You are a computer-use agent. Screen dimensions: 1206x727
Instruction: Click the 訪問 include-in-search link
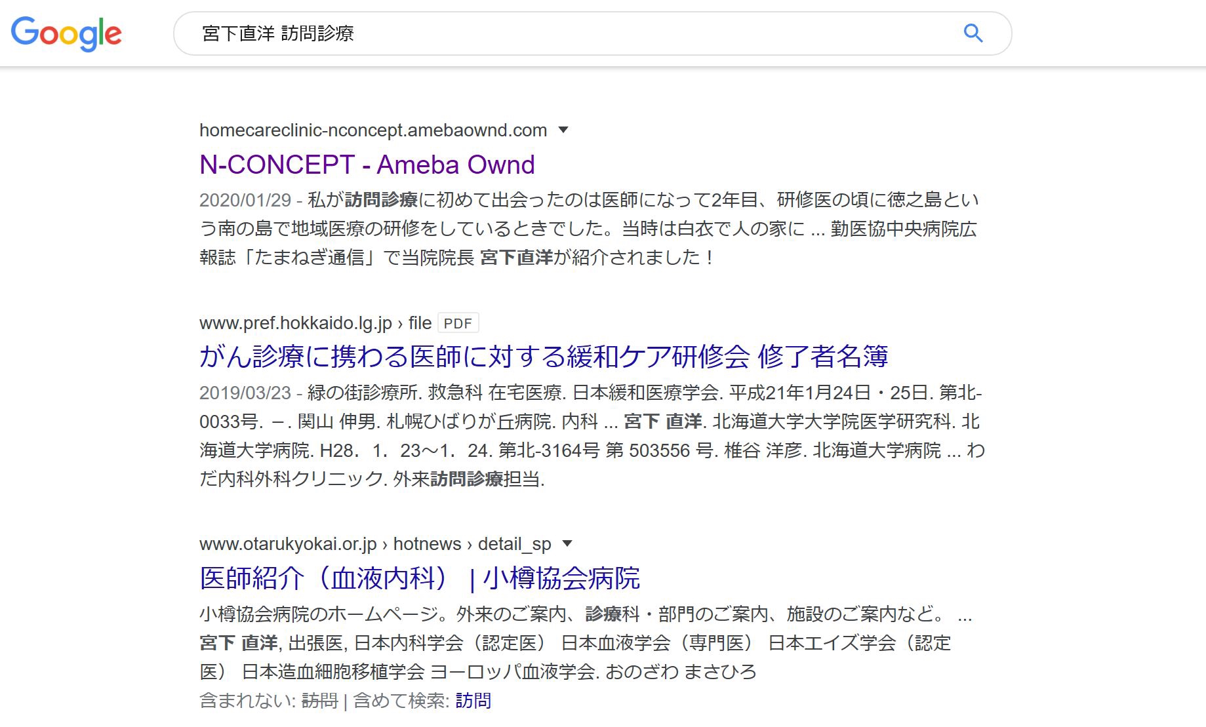pos(473,701)
